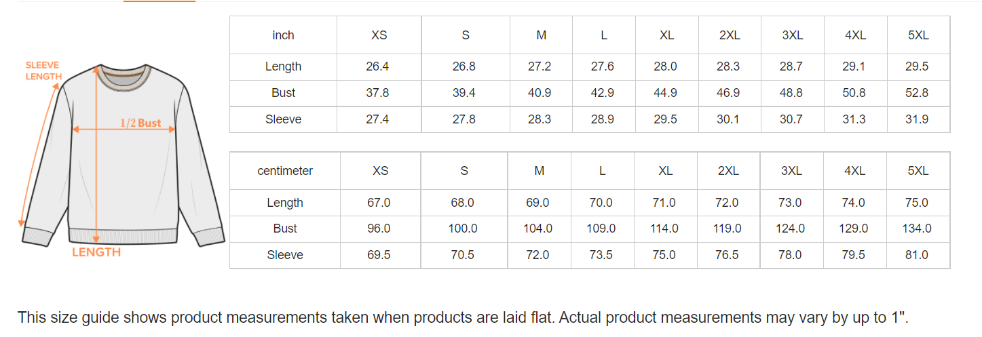The image size is (982, 337).
Task: Click the size guide disclaimer text
Action: coord(462,317)
